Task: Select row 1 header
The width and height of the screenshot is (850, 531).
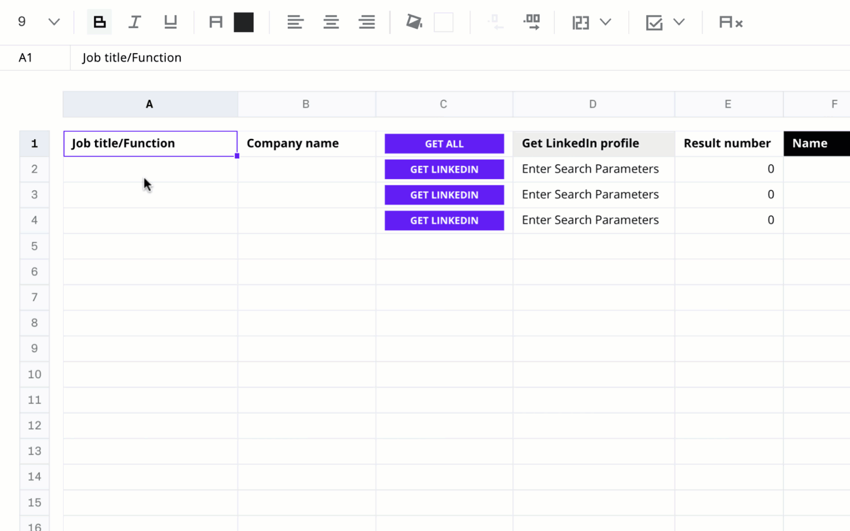Action: click(x=35, y=144)
